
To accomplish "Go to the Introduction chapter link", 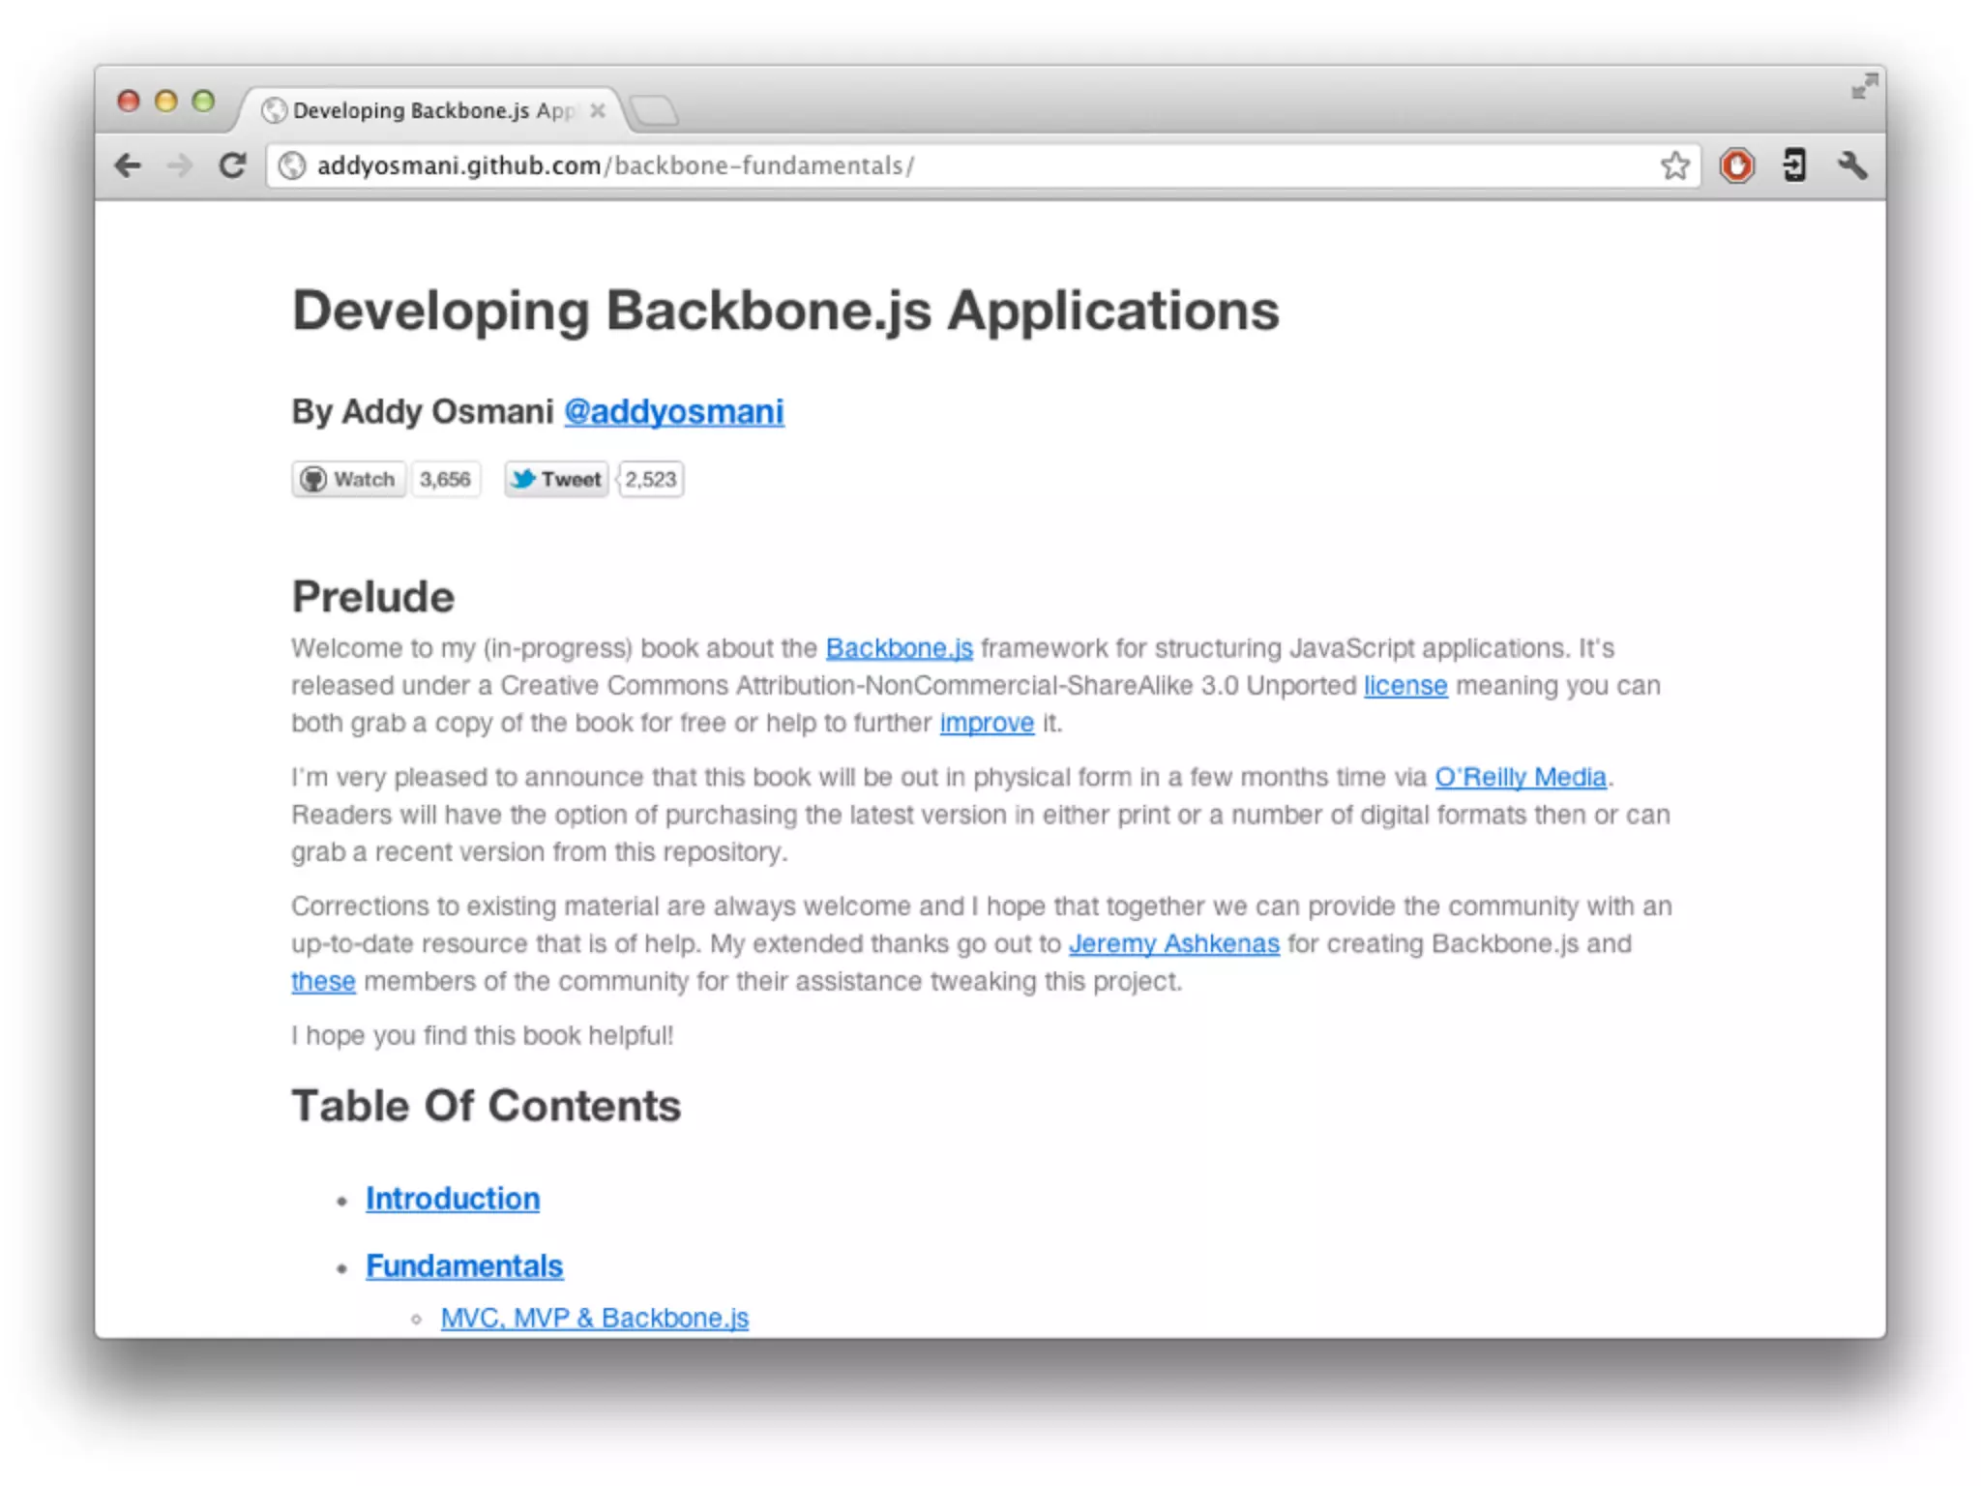I will point(452,1199).
